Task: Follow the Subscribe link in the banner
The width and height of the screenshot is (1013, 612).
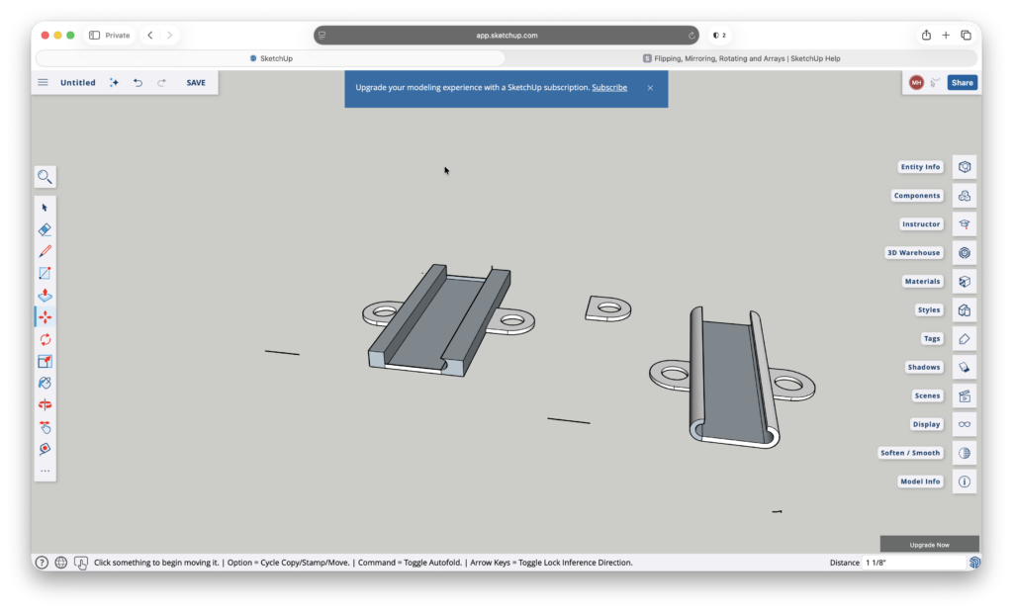Action: [607, 87]
